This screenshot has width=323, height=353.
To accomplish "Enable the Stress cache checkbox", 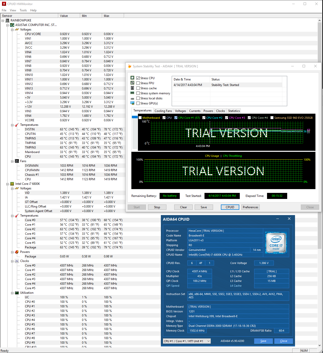I will point(138,88).
